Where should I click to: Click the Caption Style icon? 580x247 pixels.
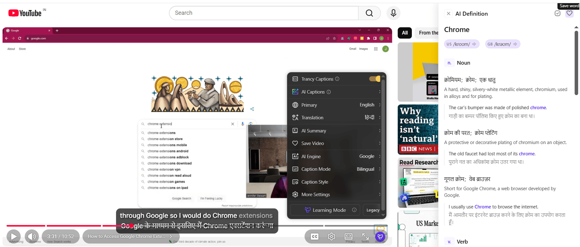(295, 182)
